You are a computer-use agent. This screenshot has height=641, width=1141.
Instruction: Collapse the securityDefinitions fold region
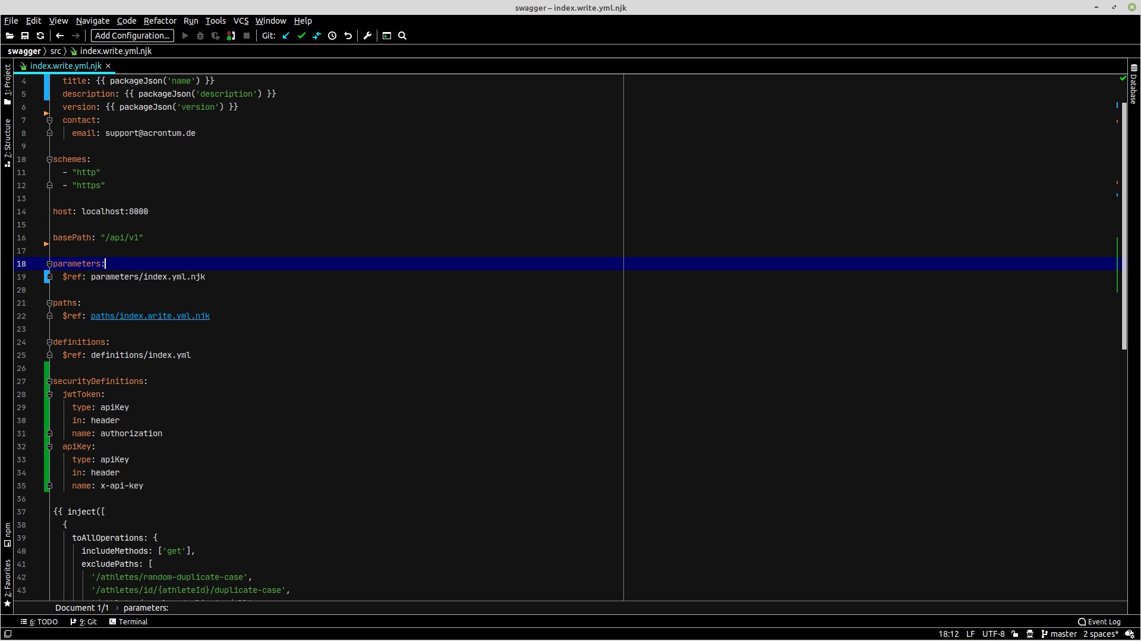pyautogui.click(x=49, y=381)
